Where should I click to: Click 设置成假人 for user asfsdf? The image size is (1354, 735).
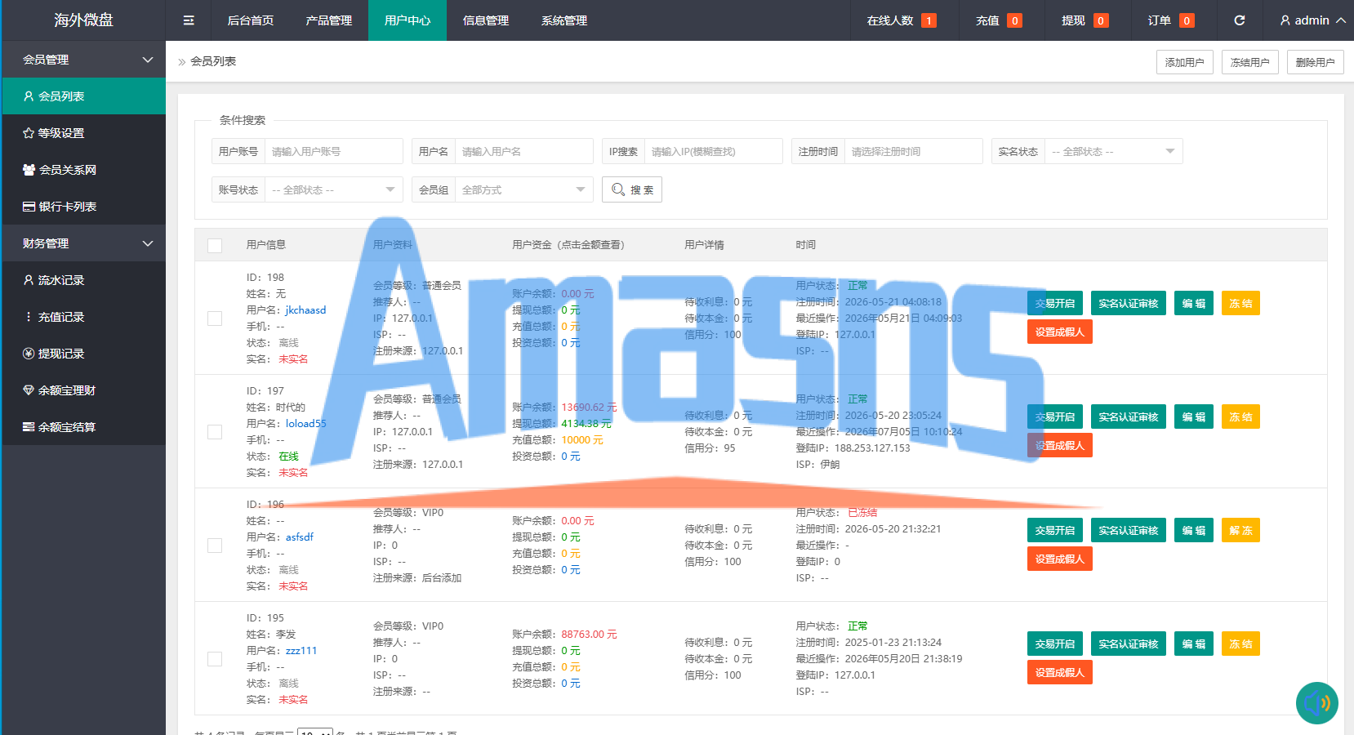click(1060, 559)
